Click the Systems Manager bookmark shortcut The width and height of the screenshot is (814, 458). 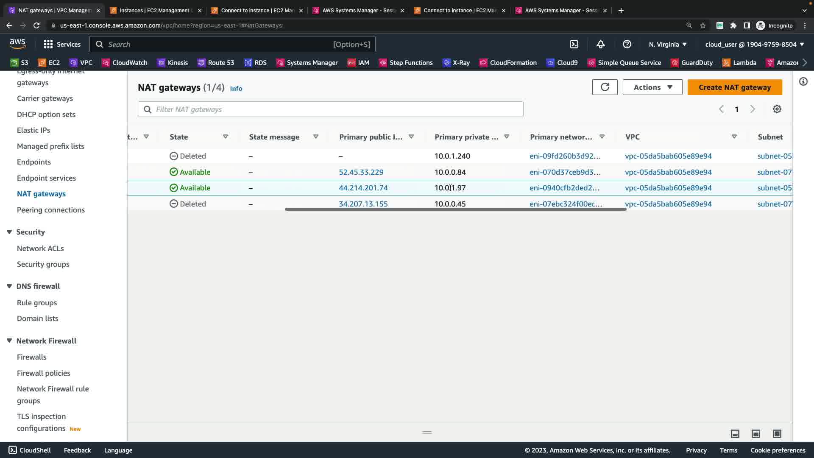(307, 62)
